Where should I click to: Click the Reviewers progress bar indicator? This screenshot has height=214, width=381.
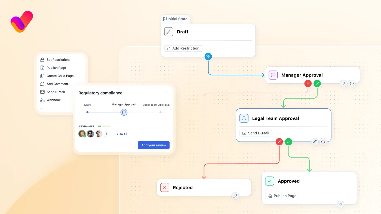point(104,126)
